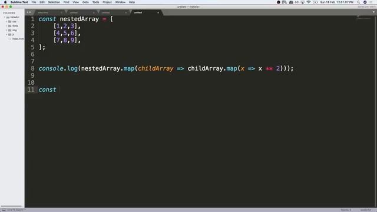Image resolution: width=377 pixels, height=212 pixels.
Task: Open the Spaces indentation setting in status bar
Action: [x=346, y=210]
